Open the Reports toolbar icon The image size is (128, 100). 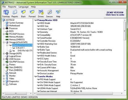15,14
